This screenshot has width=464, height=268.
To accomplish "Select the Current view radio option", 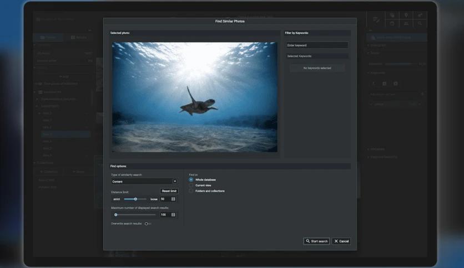I will tap(191, 185).
